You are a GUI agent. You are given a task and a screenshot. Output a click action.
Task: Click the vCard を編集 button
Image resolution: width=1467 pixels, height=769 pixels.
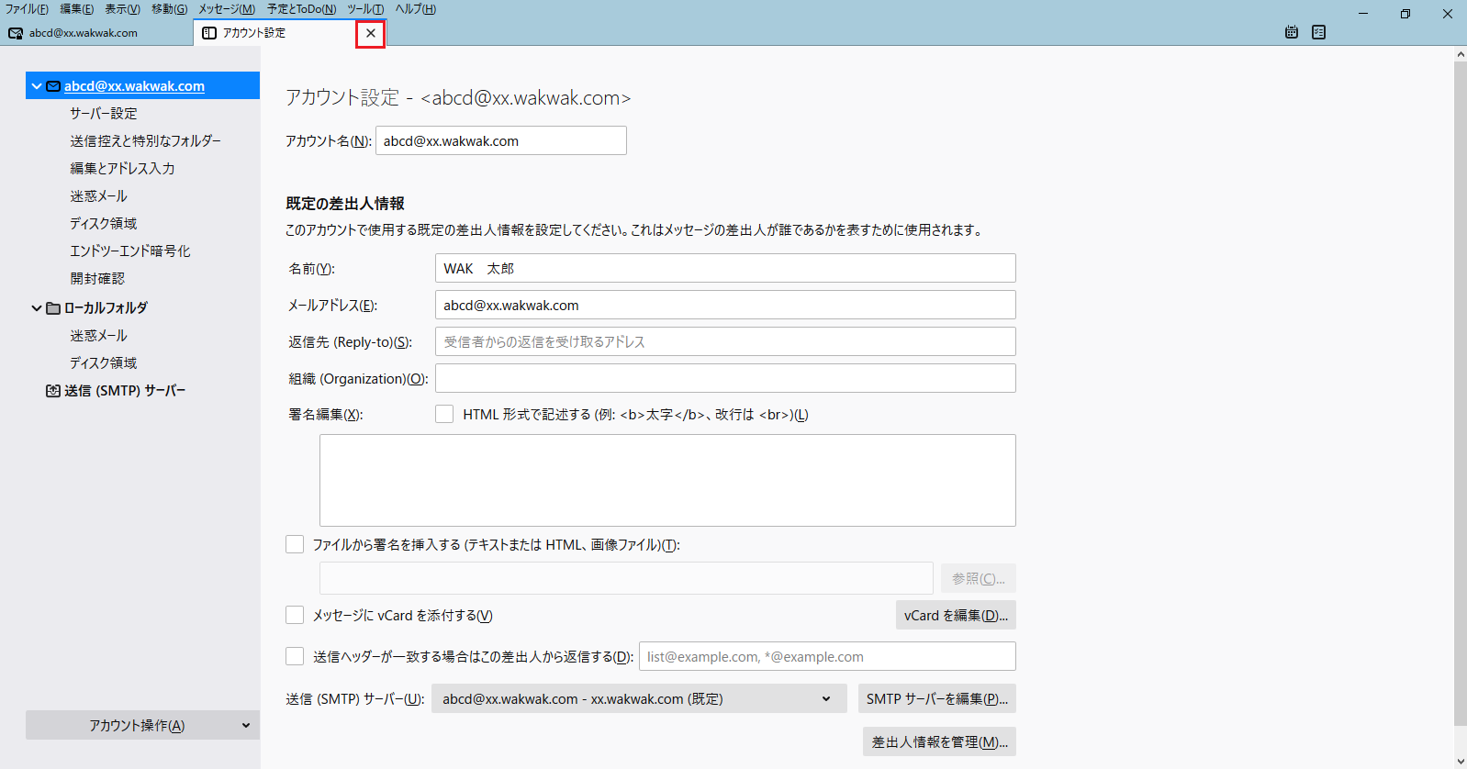pyautogui.click(x=956, y=615)
